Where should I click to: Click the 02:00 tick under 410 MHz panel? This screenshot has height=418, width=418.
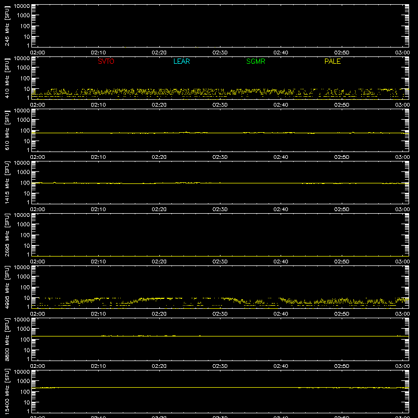(38, 105)
